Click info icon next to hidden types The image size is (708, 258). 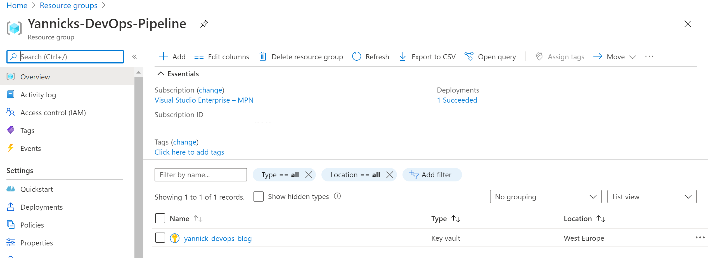[337, 196]
